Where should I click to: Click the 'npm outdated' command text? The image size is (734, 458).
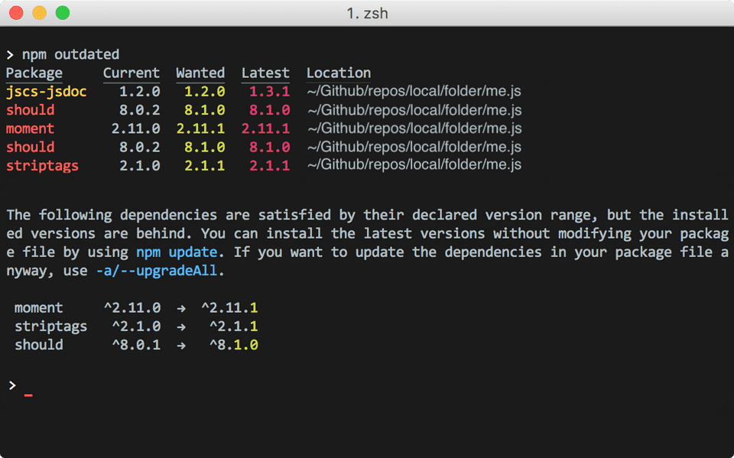click(x=70, y=54)
